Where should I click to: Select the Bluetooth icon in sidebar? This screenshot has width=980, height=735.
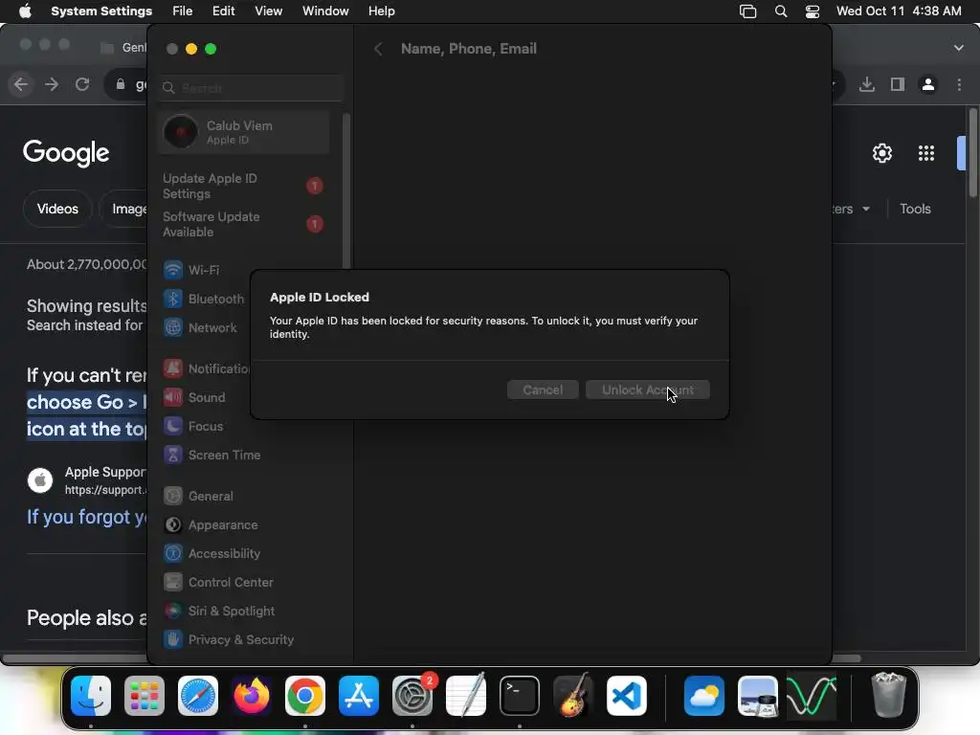tap(173, 299)
